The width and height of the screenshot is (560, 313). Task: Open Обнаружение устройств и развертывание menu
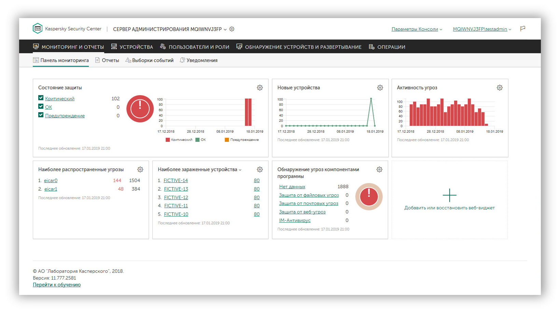pyautogui.click(x=299, y=47)
